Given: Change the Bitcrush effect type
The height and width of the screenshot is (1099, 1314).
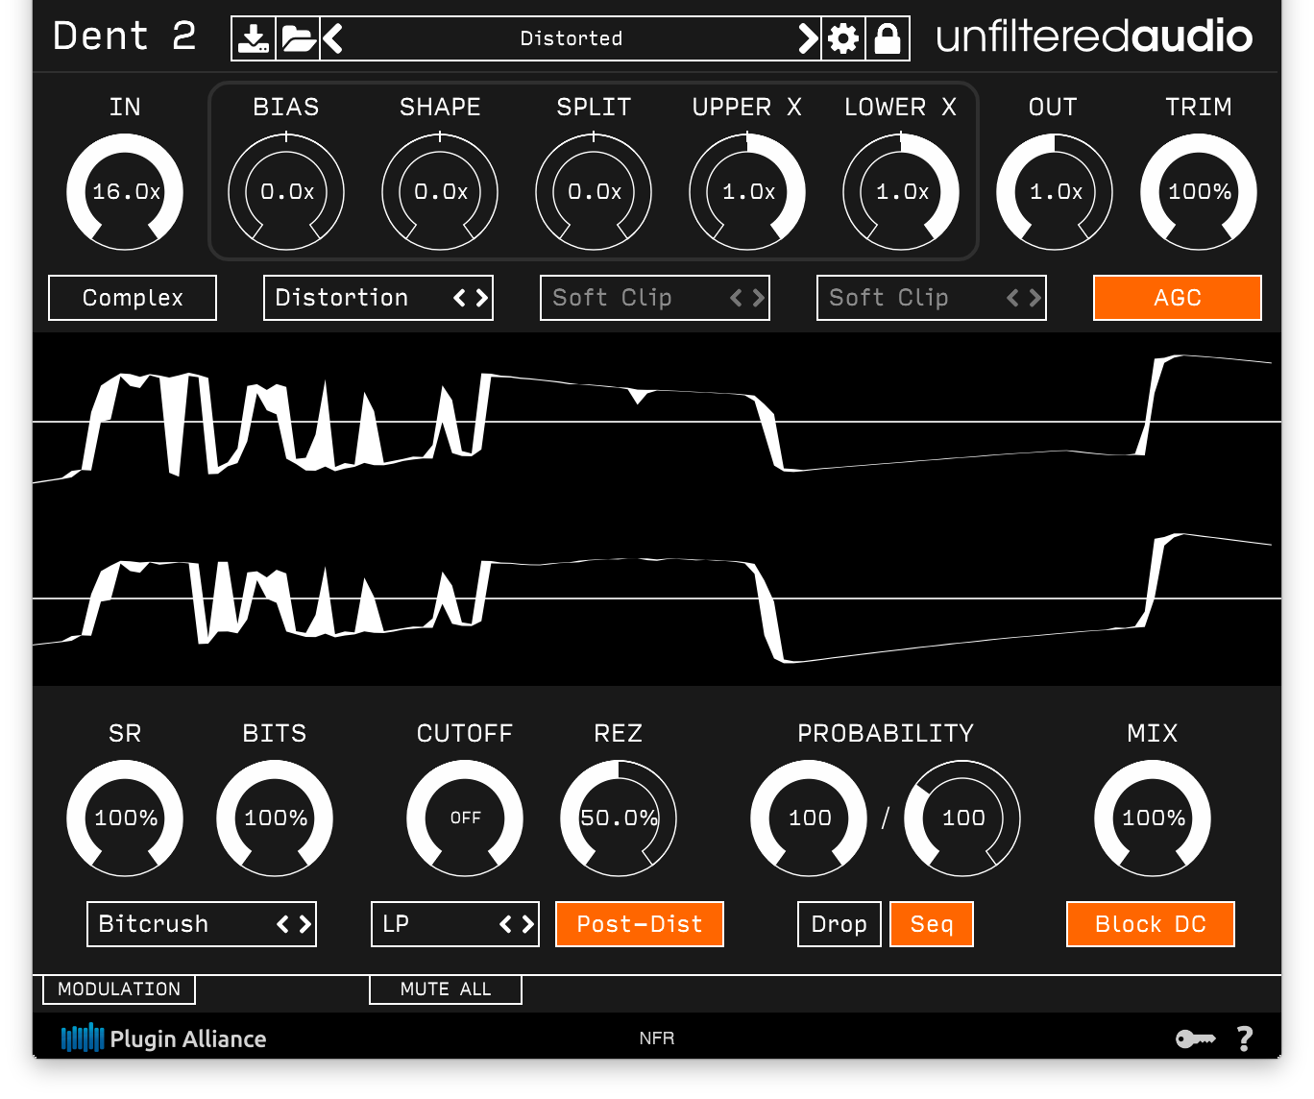Looking at the screenshot, I should [201, 924].
